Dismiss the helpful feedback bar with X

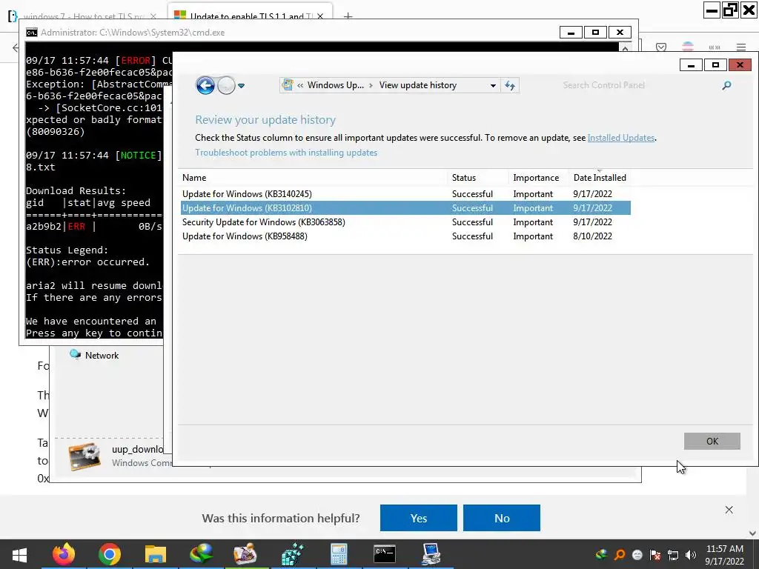click(x=729, y=510)
